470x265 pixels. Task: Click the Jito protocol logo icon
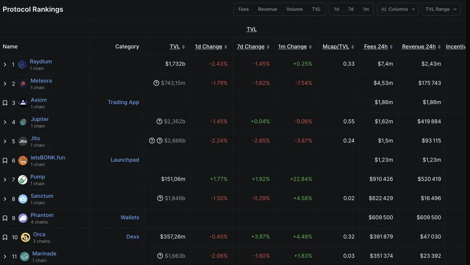pyautogui.click(x=23, y=141)
